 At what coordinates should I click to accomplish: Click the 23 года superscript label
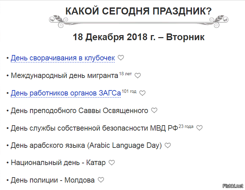(186, 126)
